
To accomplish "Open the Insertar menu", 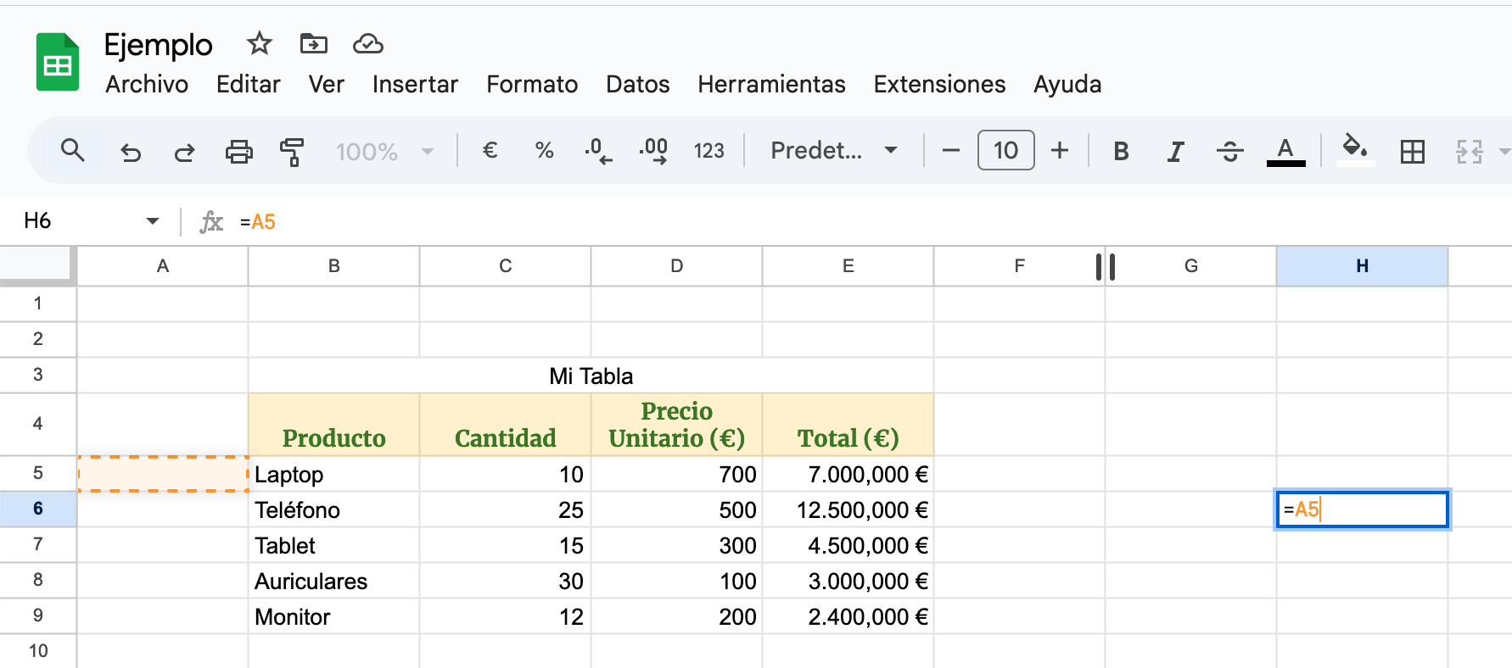I will 415,84.
